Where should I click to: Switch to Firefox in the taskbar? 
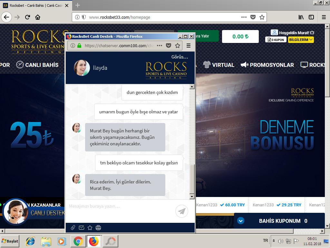click(x=94, y=241)
